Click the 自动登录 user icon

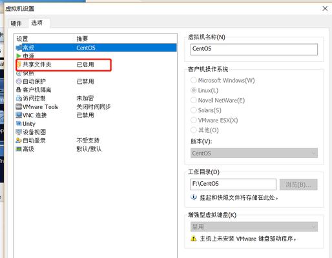19,141
